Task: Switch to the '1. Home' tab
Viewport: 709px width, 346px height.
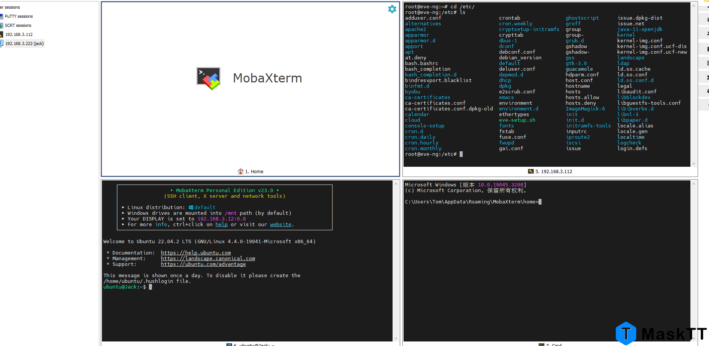Action: click(x=250, y=171)
